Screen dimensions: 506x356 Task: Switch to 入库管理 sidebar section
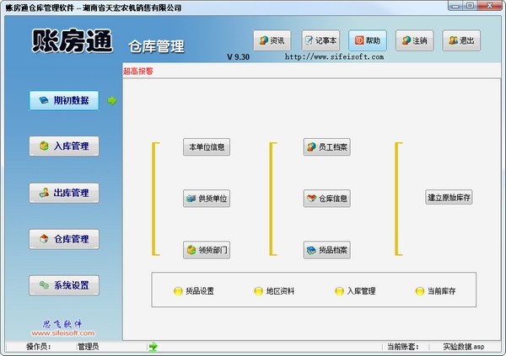pos(64,146)
